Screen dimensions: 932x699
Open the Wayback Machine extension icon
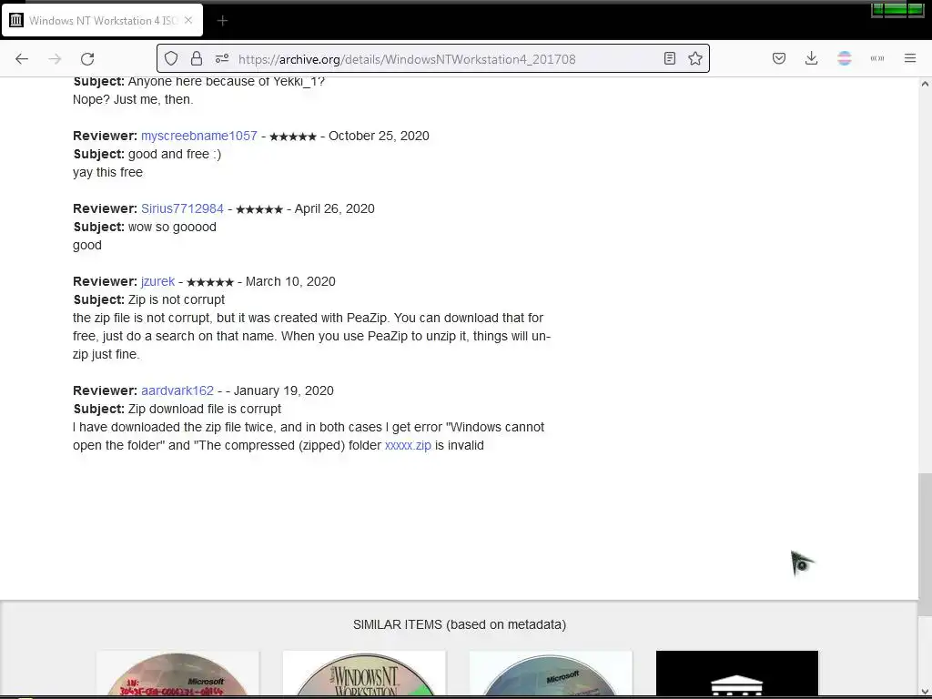tap(876, 58)
